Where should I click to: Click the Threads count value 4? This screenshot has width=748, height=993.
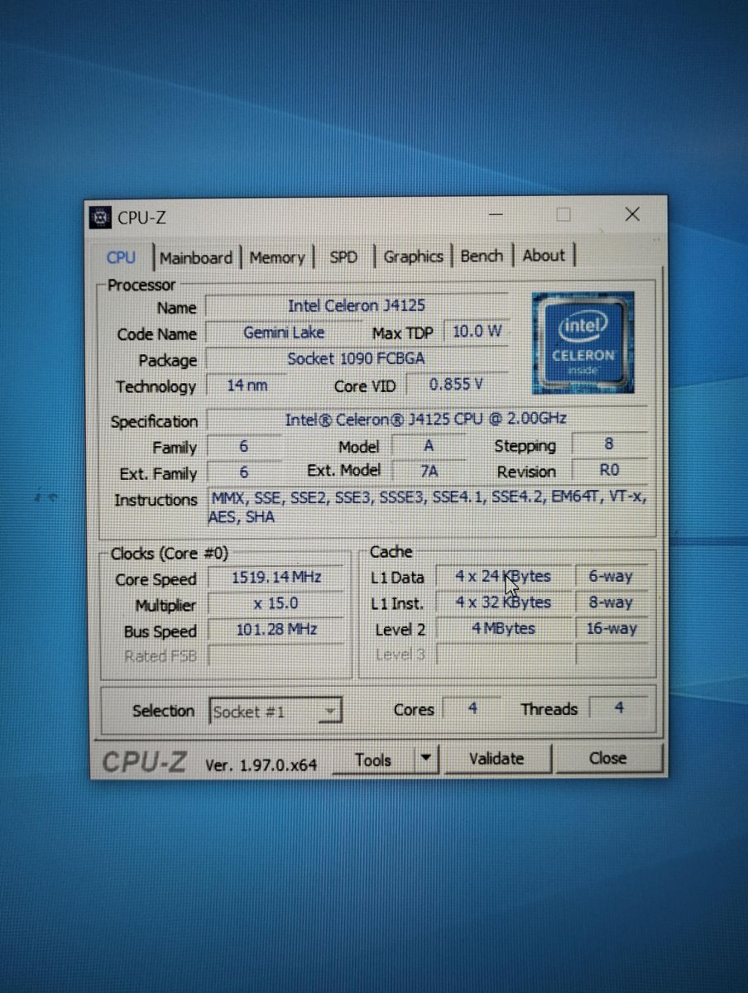tap(618, 708)
